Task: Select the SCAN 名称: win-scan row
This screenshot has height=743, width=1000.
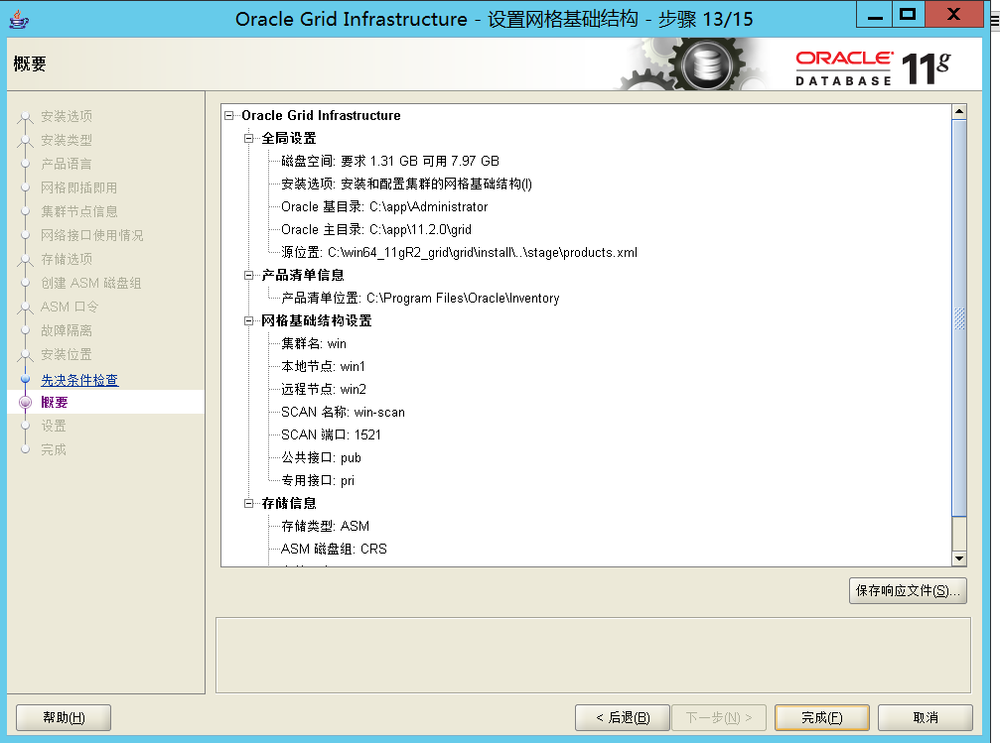Action: [344, 413]
